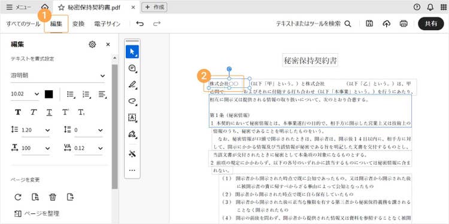449x224 pixels.
Task: Go to the Home icon
Action: 45,7
